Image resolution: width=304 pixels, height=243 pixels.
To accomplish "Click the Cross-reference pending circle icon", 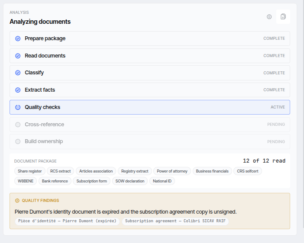I will point(18,125).
